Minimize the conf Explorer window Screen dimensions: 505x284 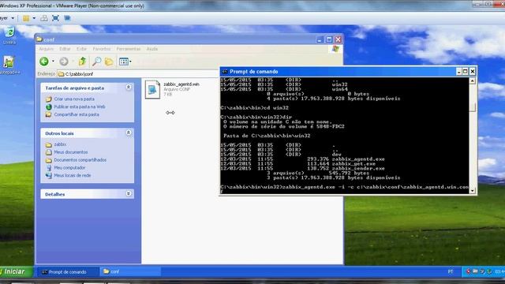pos(320,39)
